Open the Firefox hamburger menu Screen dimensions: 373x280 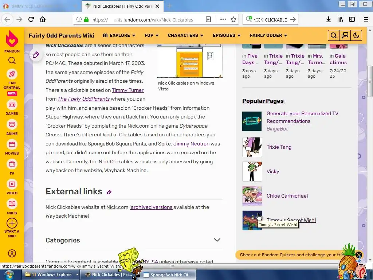pos(366,20)
